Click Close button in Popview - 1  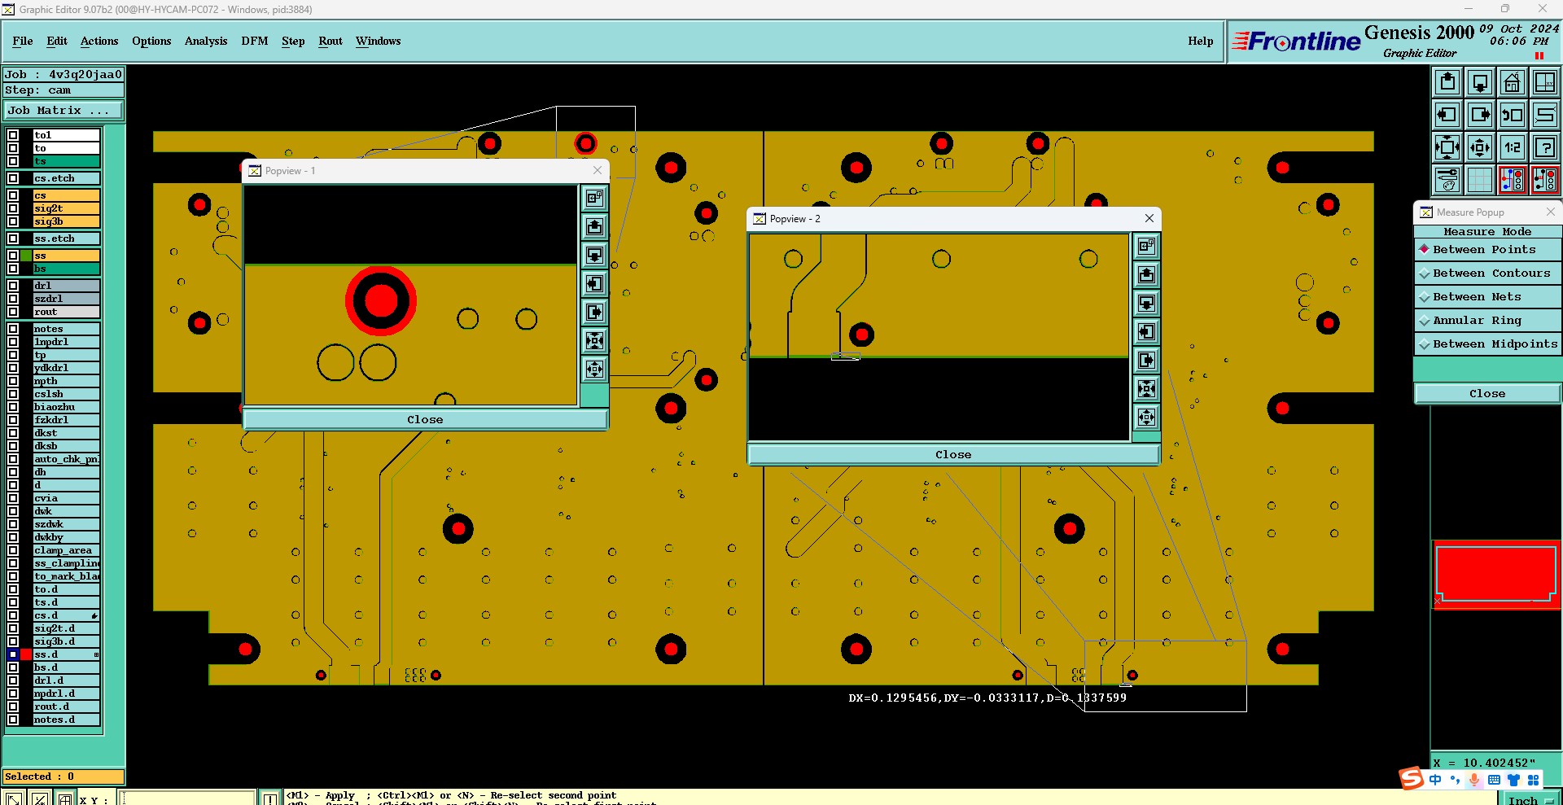[425, 419]
